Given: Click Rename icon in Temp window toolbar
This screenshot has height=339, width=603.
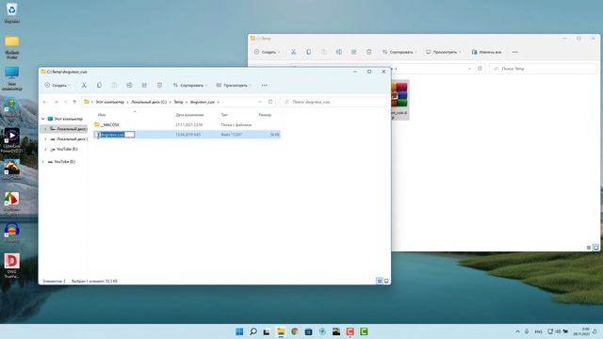Looking at the screenshot, I should point(339,52).
